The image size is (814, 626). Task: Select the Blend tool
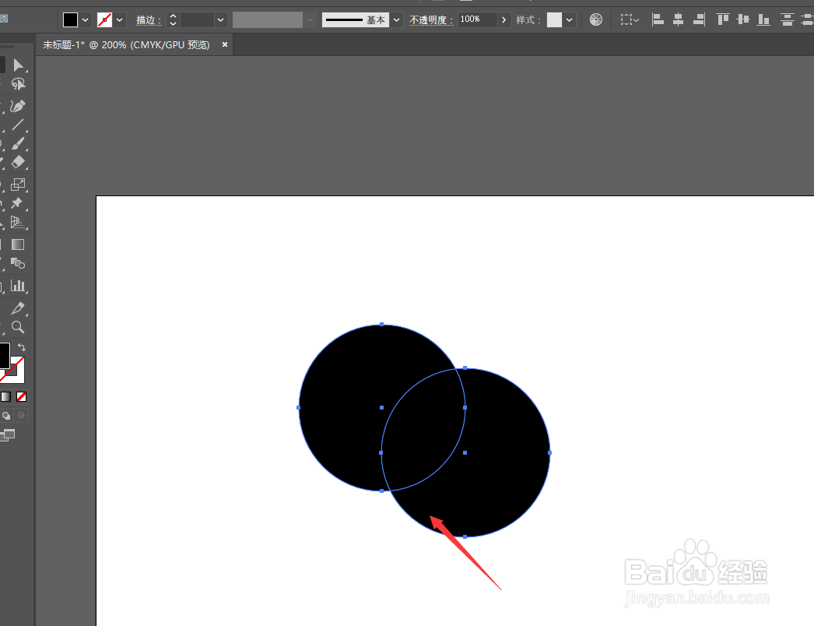18,263
